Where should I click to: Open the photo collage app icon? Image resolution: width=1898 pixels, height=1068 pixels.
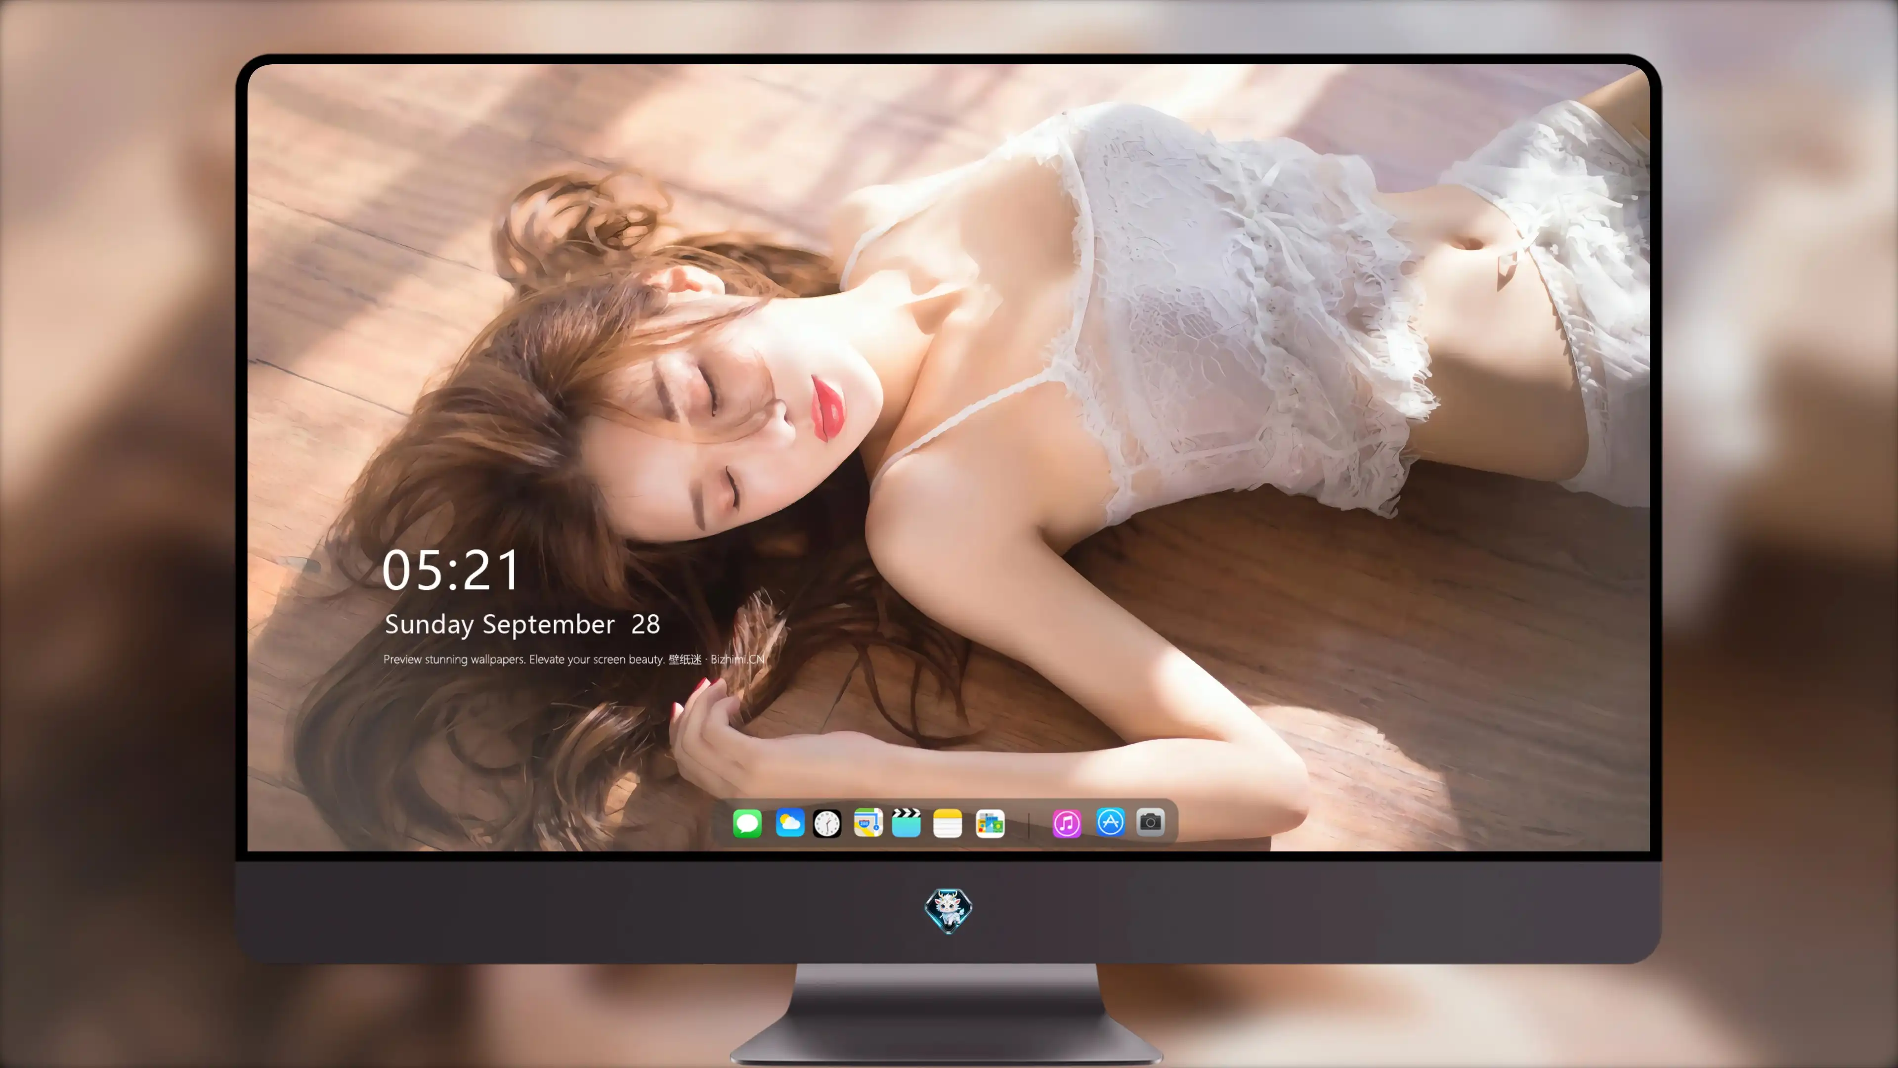click(990, 823)
